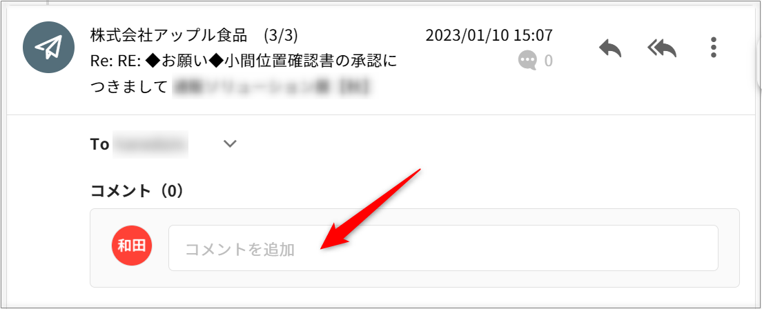Viewport: 762px width, 309px height.
Task: Click the (3/3) thread count
Action: point(282,35)
